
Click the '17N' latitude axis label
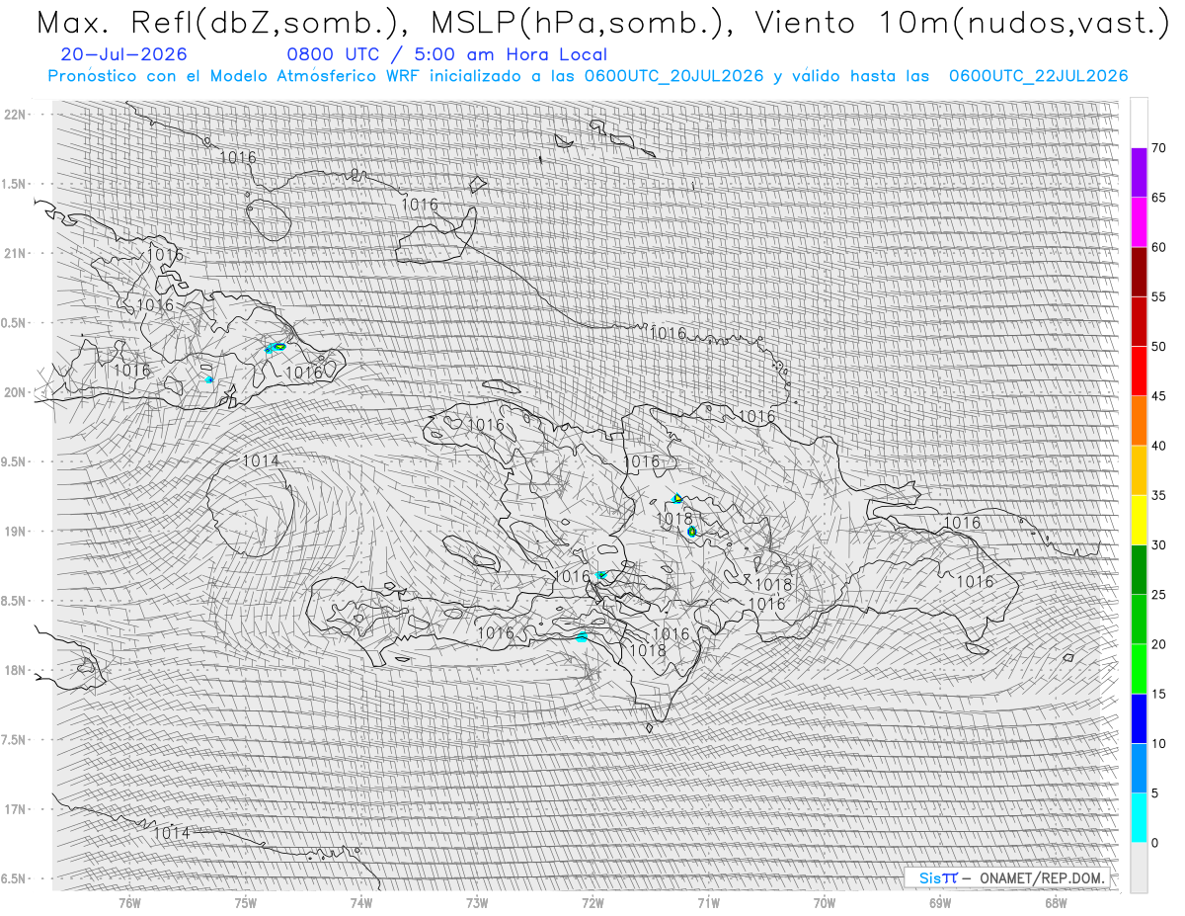16,809
